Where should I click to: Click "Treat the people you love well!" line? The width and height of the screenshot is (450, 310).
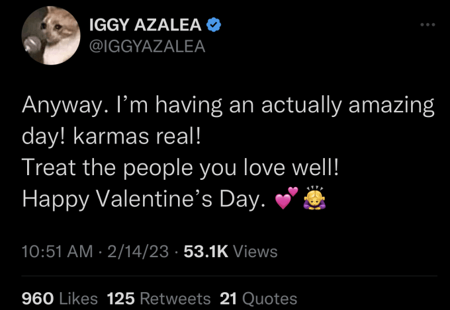(180, 168)
